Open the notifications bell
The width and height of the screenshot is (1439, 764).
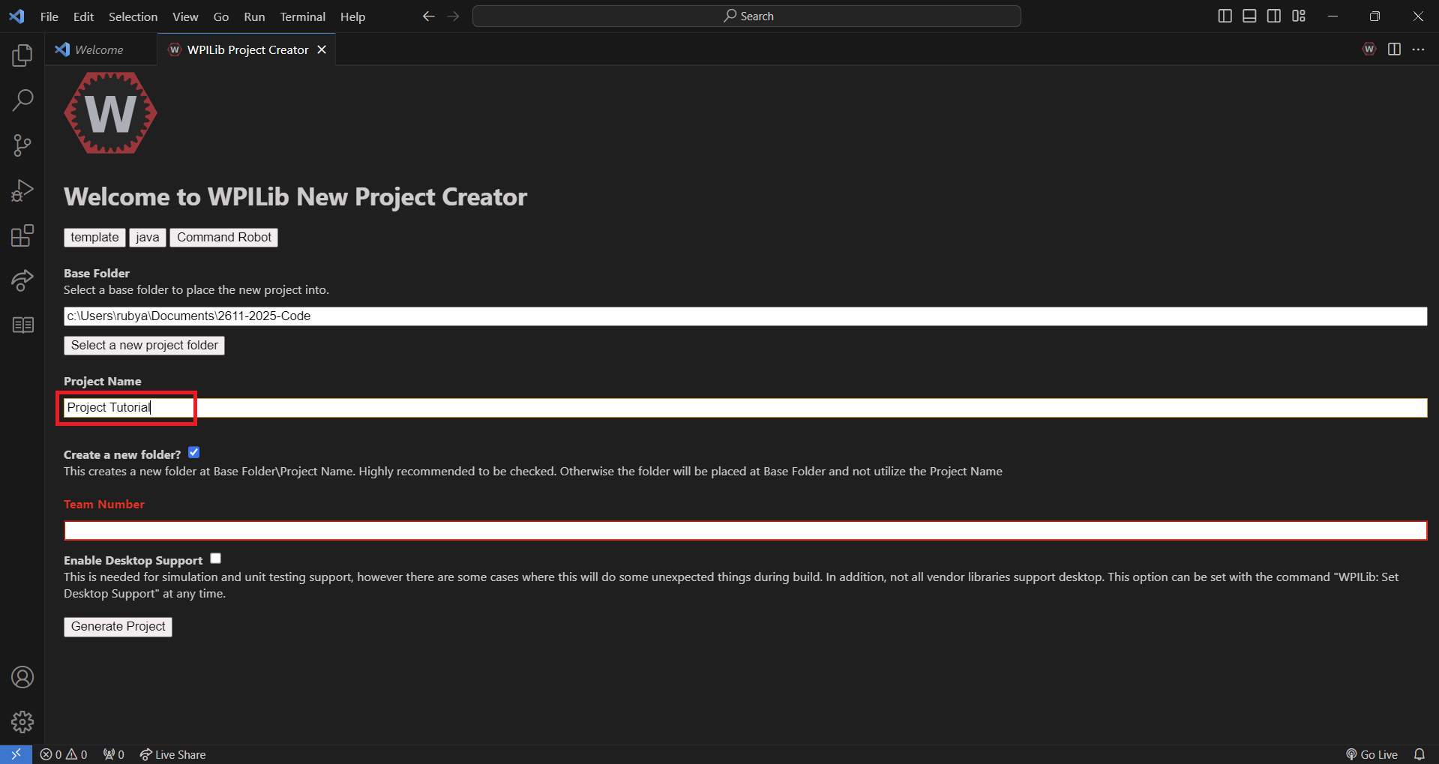coord(1419,754)
